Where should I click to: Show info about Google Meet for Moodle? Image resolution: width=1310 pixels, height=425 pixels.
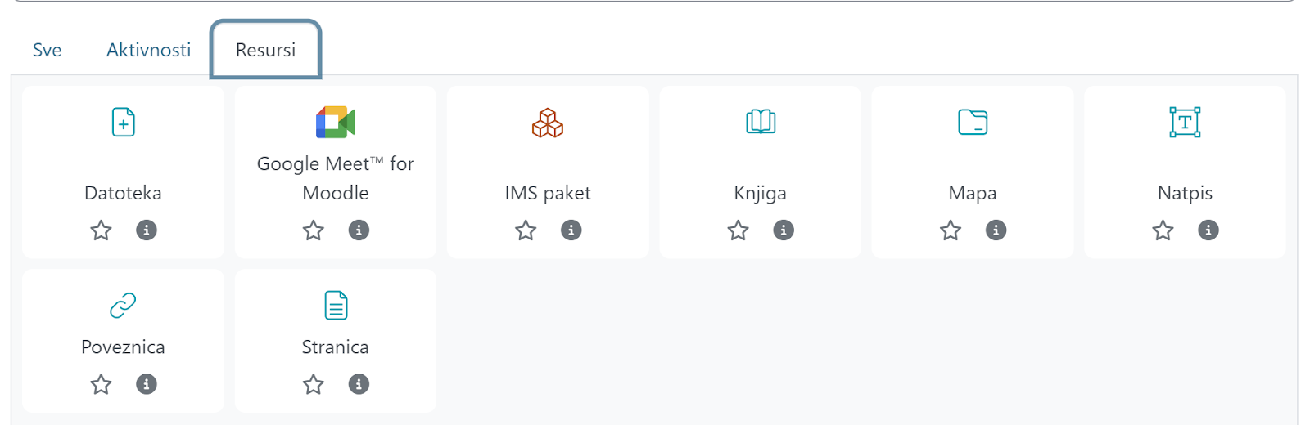[x=359, y=230]
